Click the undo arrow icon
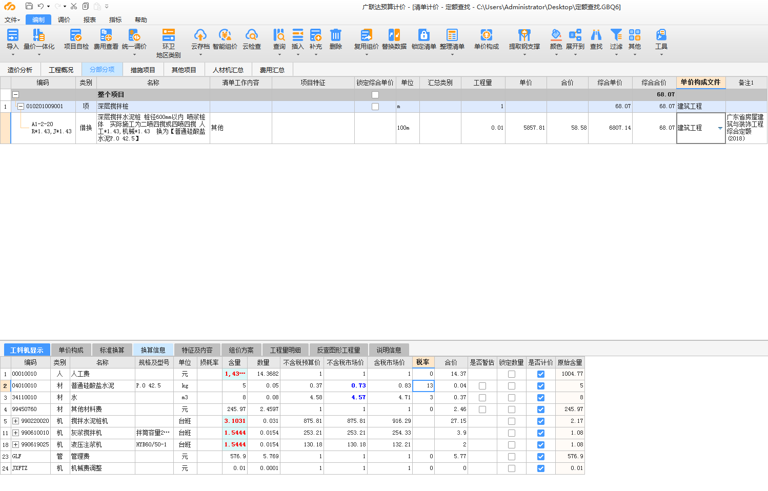This screenshot has width=768, height=491. tap(41, 6)
